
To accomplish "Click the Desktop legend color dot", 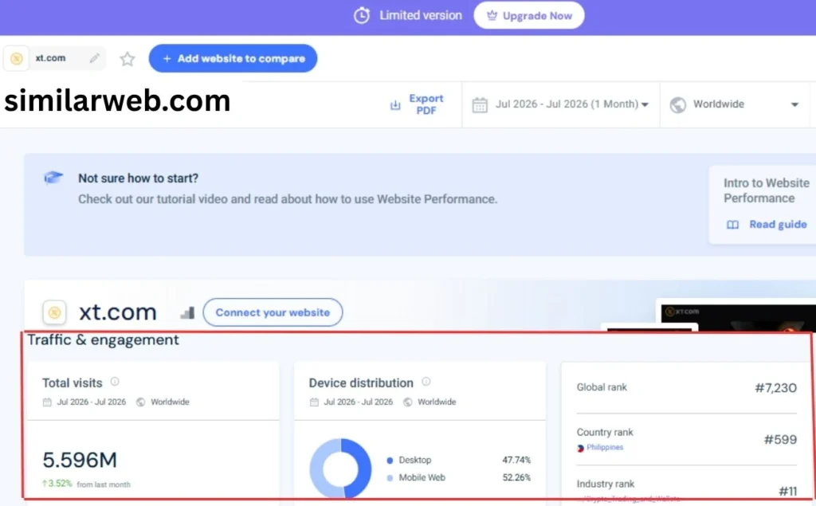I will coord(390,461).
